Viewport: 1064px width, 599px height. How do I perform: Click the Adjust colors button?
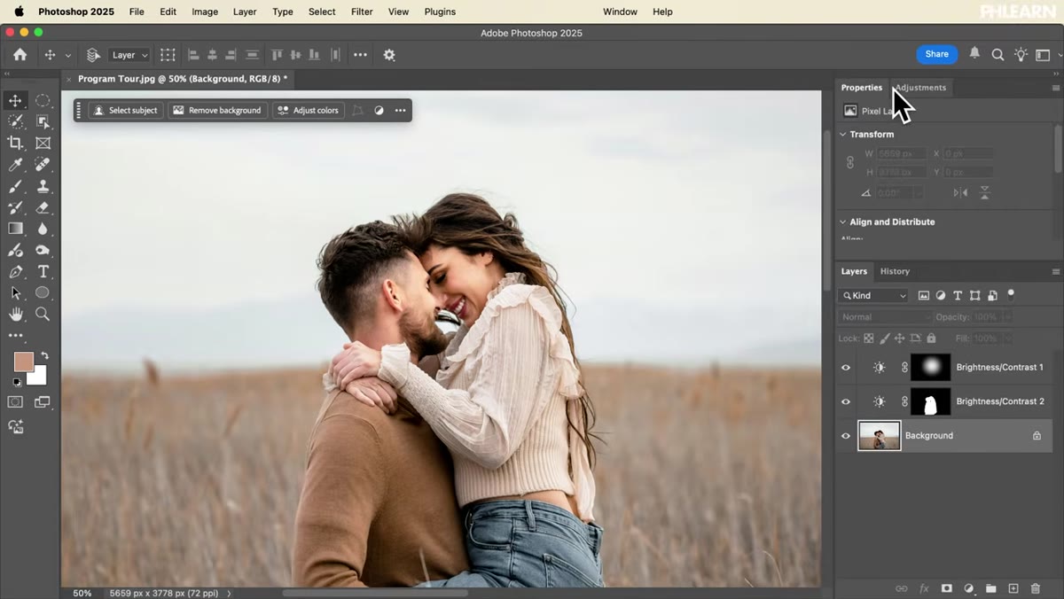click(309, 111)
